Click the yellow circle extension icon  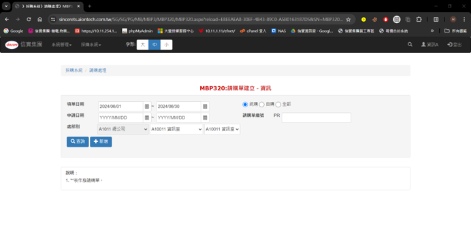point(363,20)
